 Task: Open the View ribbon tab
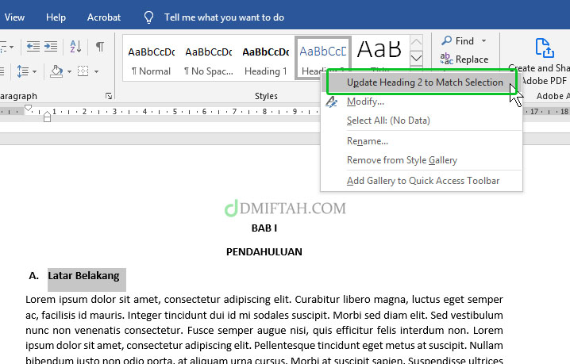coord(14,17)
